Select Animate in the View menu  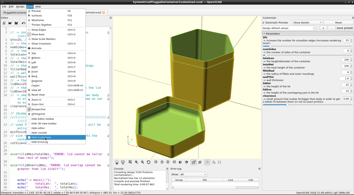pos(56,48)
